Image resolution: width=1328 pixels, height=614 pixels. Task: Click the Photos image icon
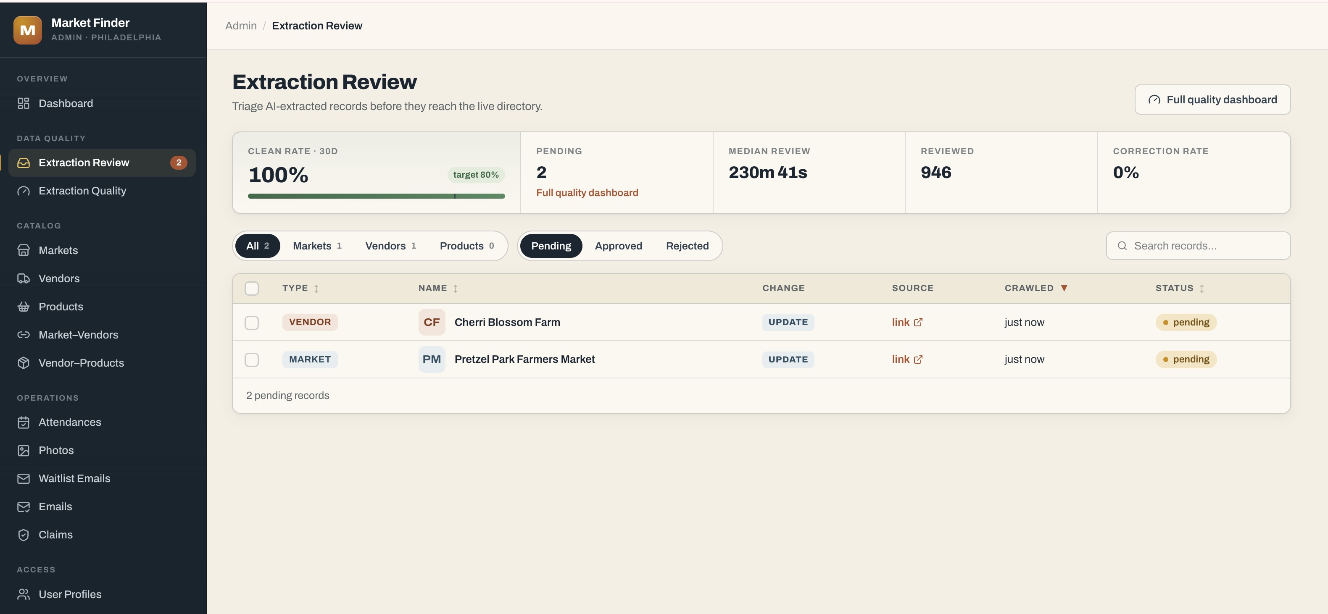[23, 451]
